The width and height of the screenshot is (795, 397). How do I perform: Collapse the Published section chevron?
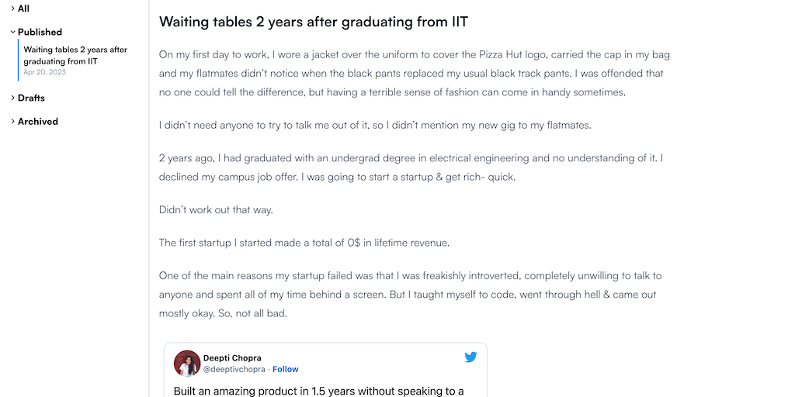(x=12, y=32)
